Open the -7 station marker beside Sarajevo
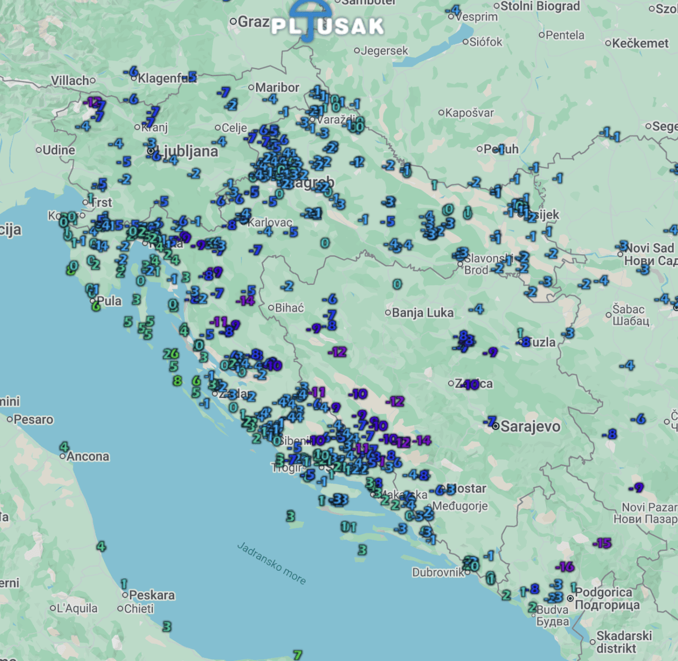This screenshot has width=678, height=661. (x=489, y=421)
